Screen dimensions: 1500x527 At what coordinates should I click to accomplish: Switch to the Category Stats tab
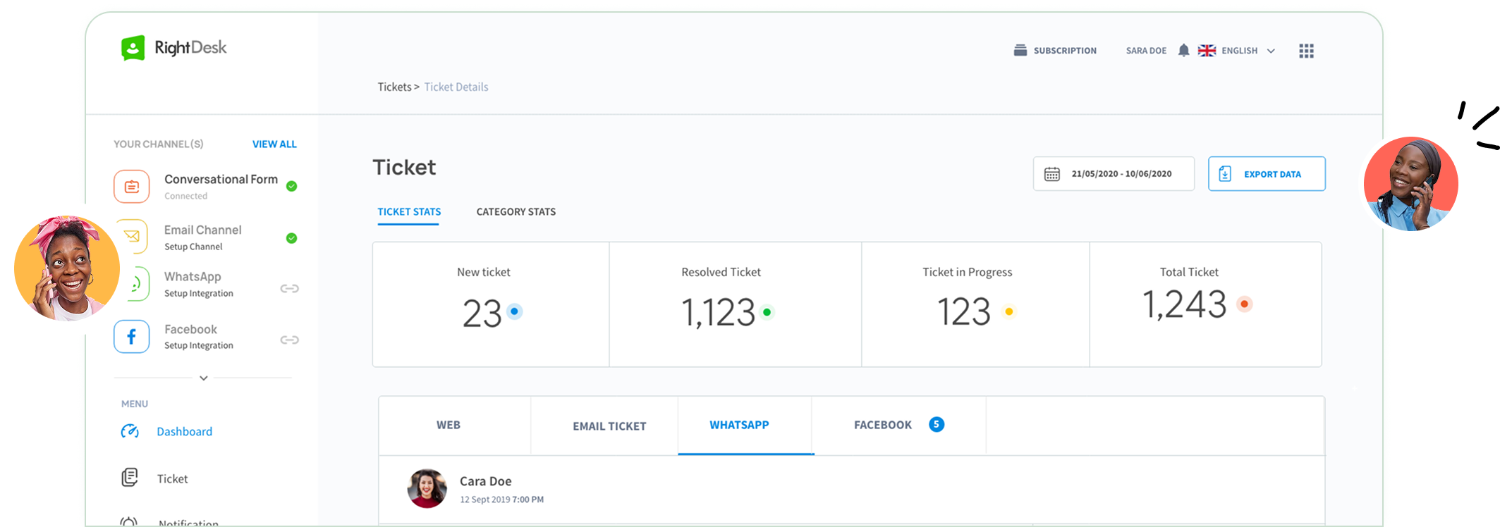click(x=516, y=212)
